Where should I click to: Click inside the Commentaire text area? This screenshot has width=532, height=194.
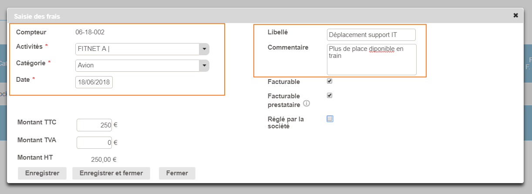tap(371, 60)
